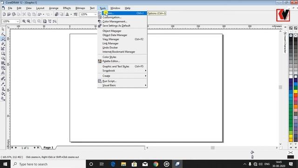Select the Basic Shapes tool in toolbox

pyautogui.click(x=3, y=68)
